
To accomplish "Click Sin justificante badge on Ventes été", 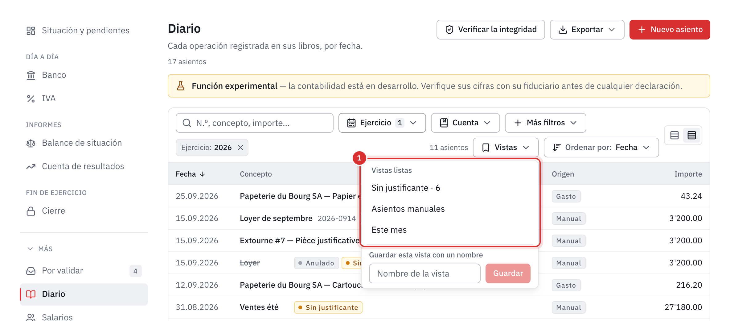I will (x=328, y=307).
